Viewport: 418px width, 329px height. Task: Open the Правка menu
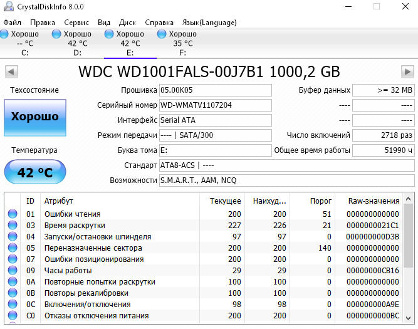(43, 23)
